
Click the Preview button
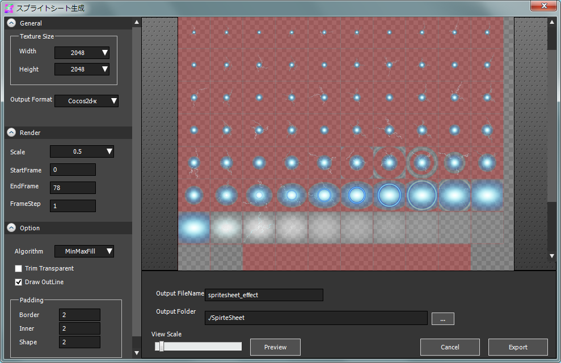275,347
